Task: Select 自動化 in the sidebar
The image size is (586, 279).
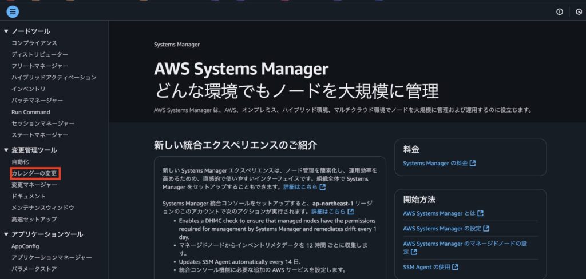Action: (x=20, y=162)
